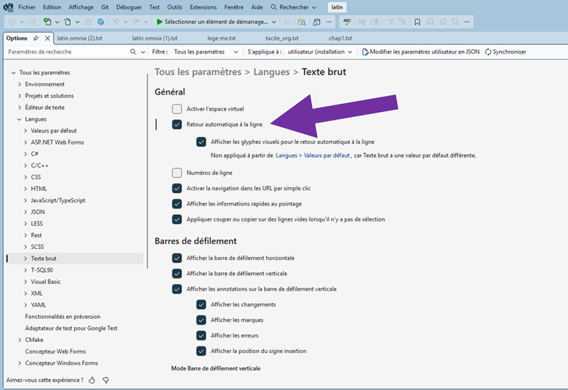The image size is (568, 390).
Task: Select 'Texte brut' in the settings tree
Action: [44, 259]
